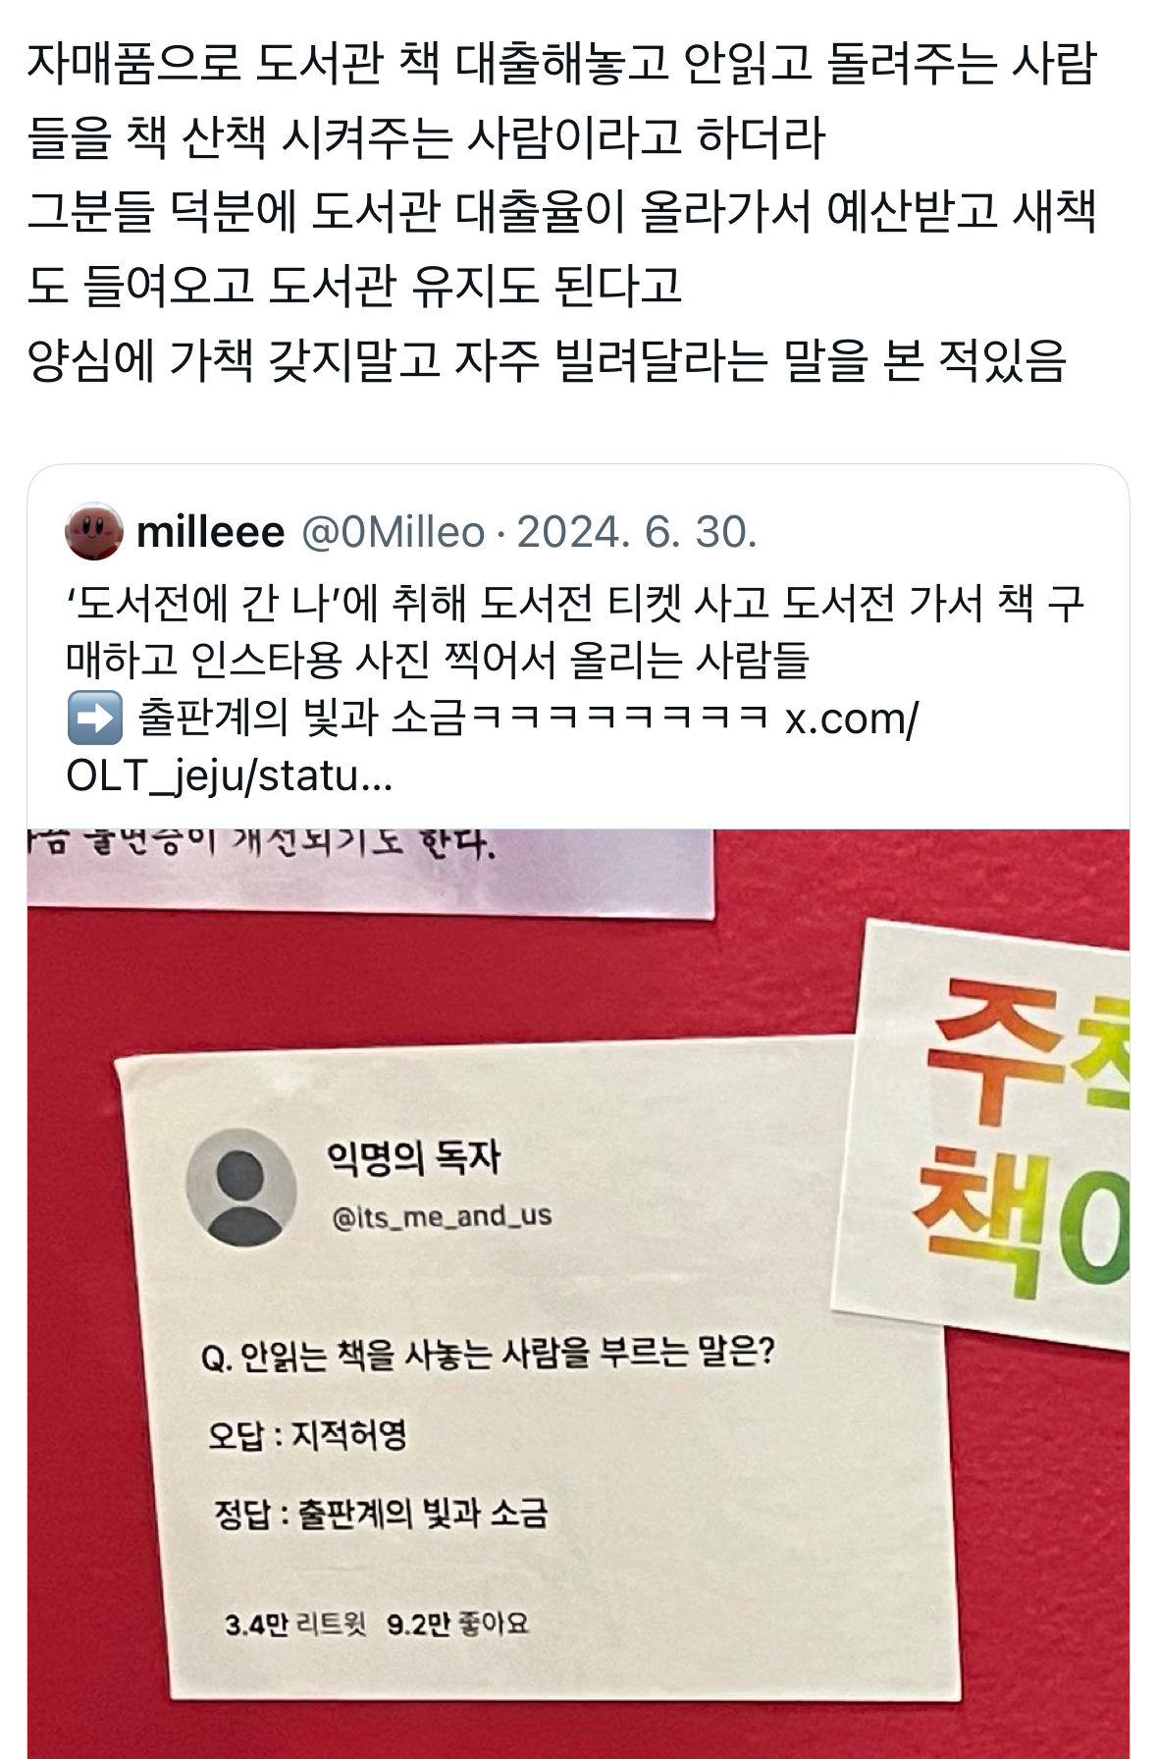
Task: Tap the 오답 : 지적허영 line
Action: click(x=307, y=1435)
